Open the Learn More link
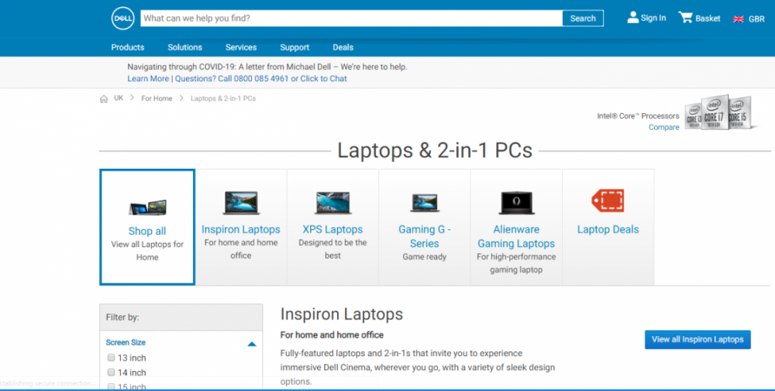The image size is (775, 391). coord(148,78)
